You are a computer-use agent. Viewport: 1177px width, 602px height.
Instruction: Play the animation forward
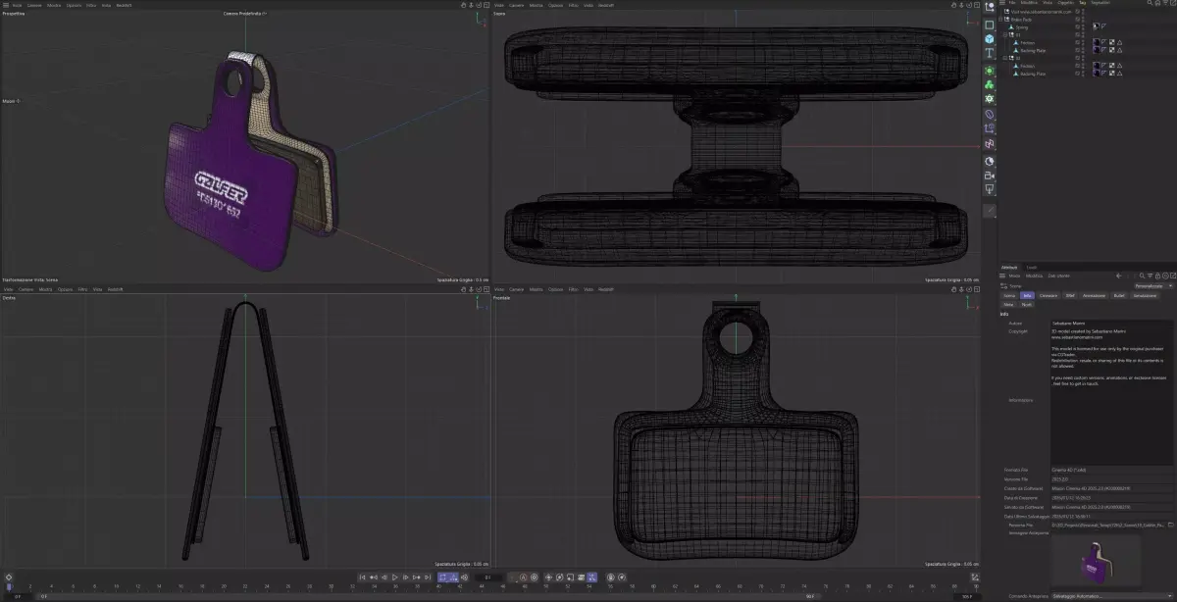tap(394, 577)
